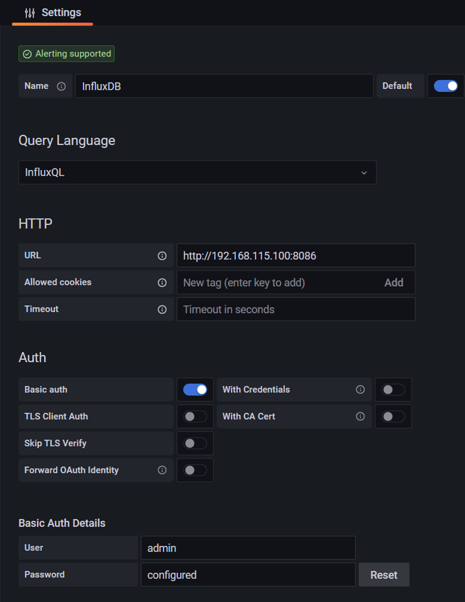Click the info icon next to Name
The width and height of the screenshot is (465, 602).
pyautogui.click(x=61, y=86)
